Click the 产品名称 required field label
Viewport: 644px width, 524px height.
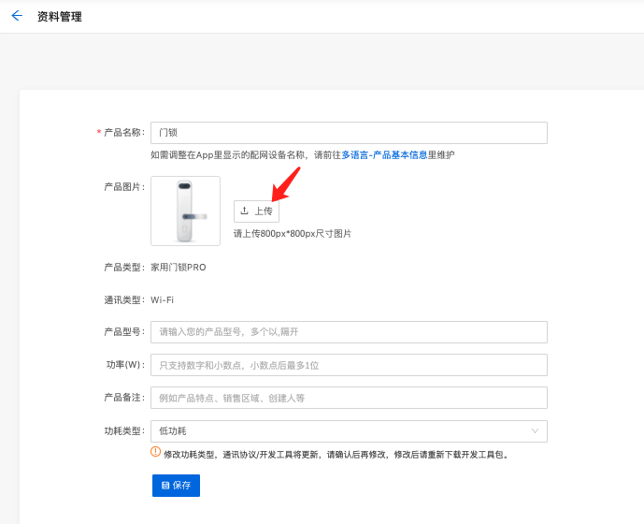pos(122,133)
